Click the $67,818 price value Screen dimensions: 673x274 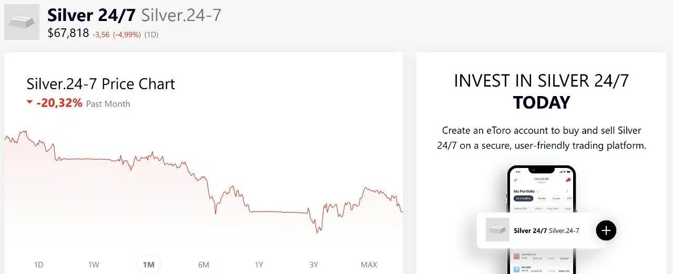pyautogui.click(x=68, y=34)
